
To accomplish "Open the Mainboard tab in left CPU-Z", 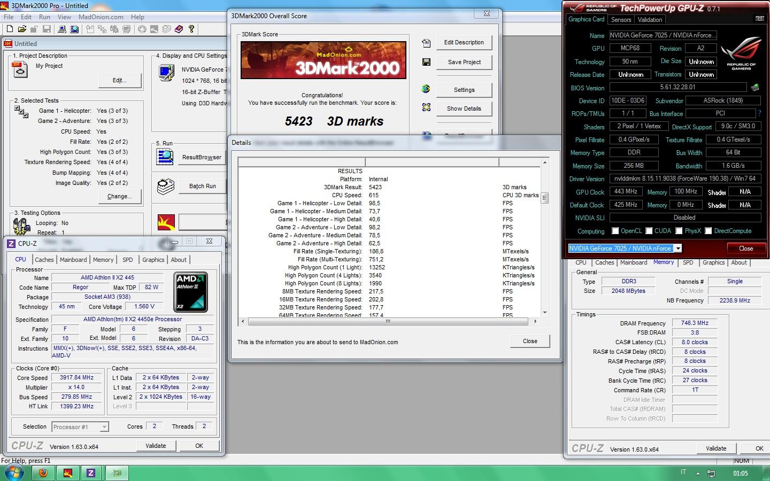I will point(73,260).
